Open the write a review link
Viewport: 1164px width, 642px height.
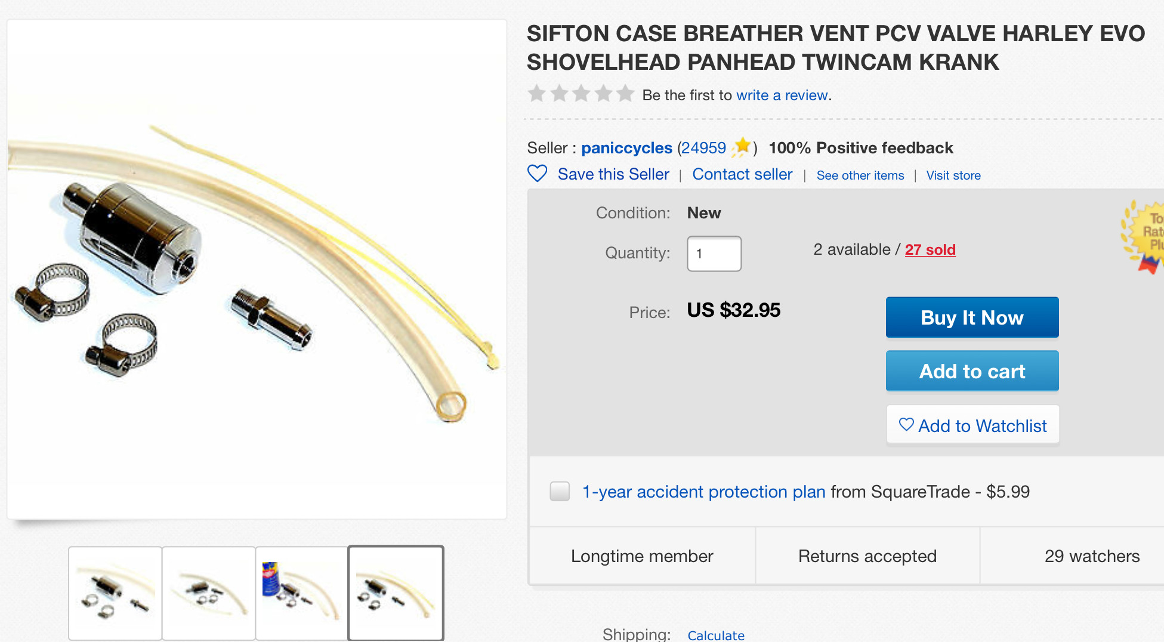pyautogui.click(x=782, y=95)
